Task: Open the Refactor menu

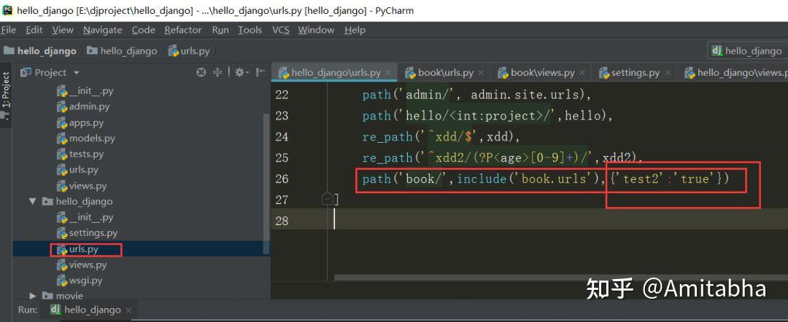Action: [x=183, y=30]
